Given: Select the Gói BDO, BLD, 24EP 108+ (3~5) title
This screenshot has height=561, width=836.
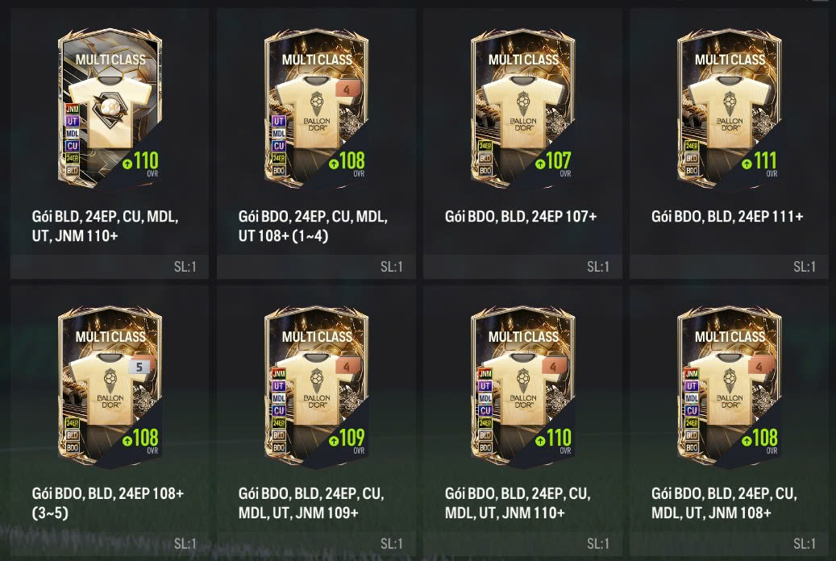Looking at the screenshot, I should pos(108,503).
